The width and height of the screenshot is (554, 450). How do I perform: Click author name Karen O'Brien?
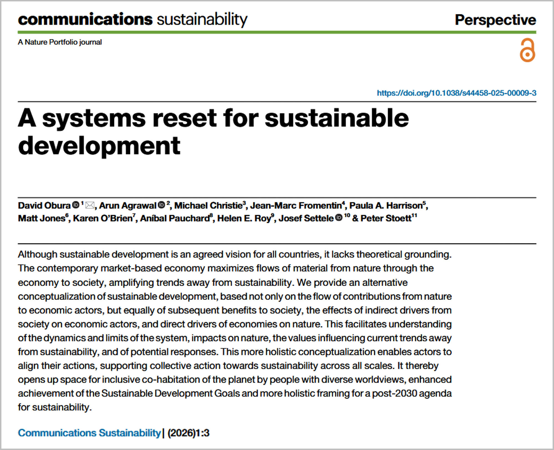point(103,218)
